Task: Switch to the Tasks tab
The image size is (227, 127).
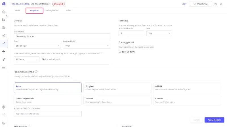Action: (68, 11)
